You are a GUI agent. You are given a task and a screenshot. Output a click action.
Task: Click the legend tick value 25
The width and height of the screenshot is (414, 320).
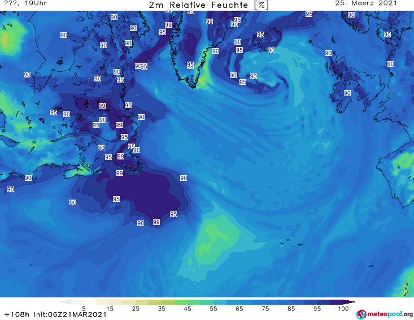pyautogui.click(x=136, y=309)
